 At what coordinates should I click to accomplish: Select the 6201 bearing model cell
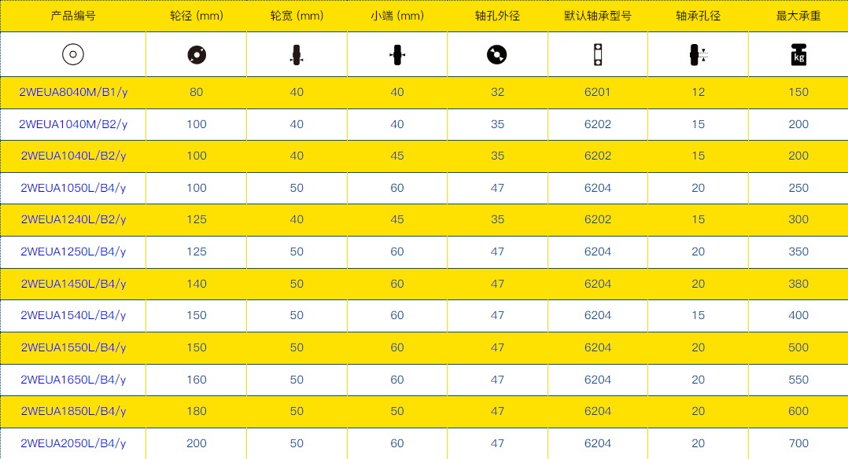(x=598, y=92)
